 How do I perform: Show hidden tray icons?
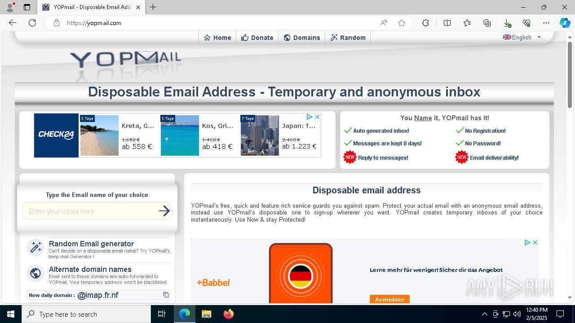coord(484,314)
